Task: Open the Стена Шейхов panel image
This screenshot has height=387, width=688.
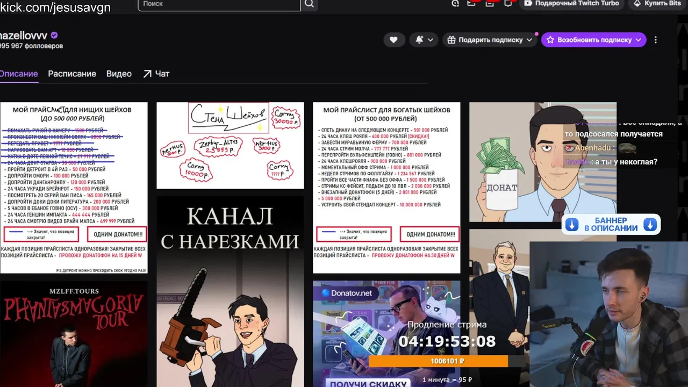Action: (x=230, y=145)
